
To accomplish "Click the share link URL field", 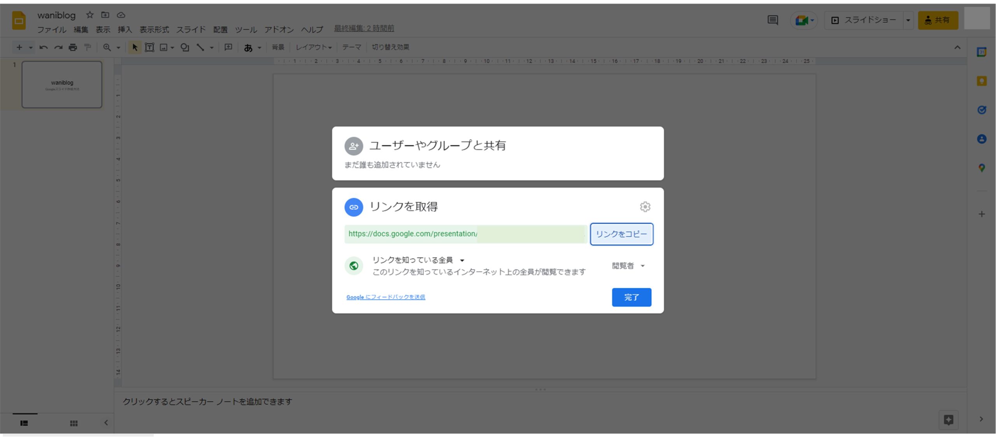I will click(466, 234).
